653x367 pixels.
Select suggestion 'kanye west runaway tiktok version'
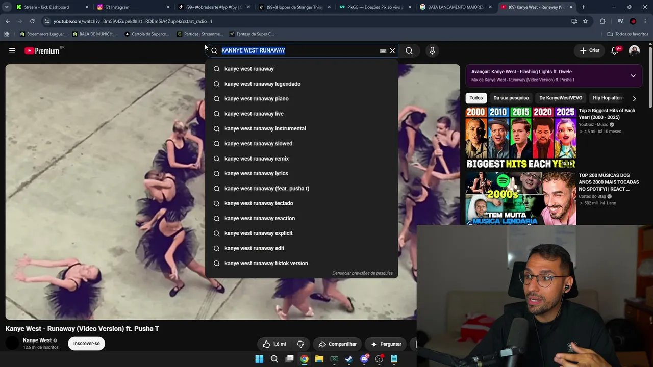click(302, 263)
